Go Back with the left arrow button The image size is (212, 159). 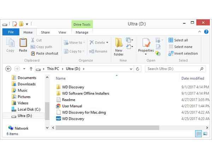(8, 69)
